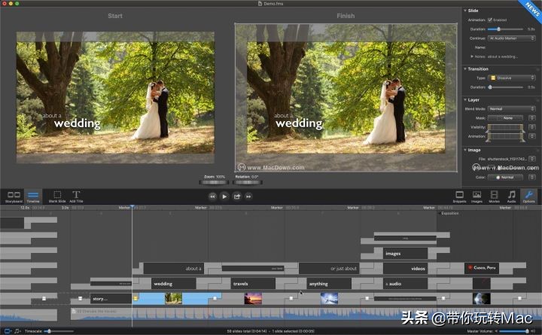Click the stepper beside image Color
Screen dimensions: 542x335
click(x=532, y=178)
